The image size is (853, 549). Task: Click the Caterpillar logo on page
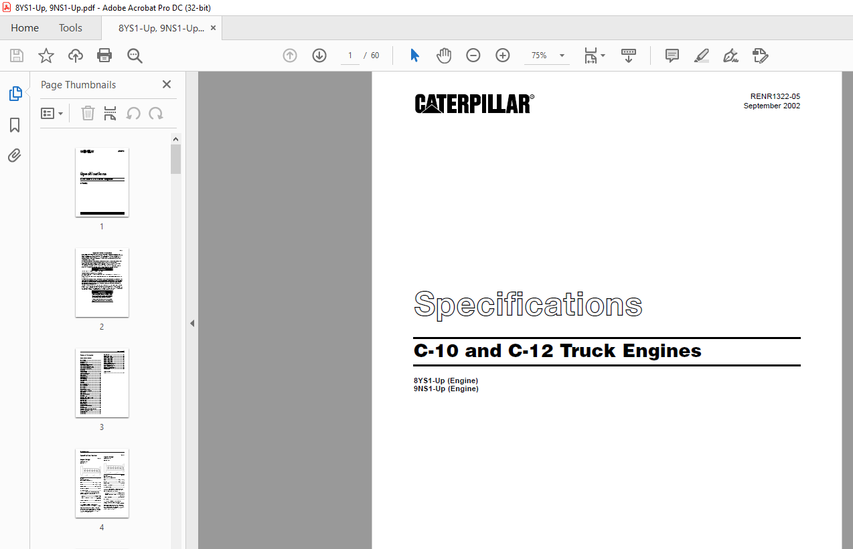[475, 104]
